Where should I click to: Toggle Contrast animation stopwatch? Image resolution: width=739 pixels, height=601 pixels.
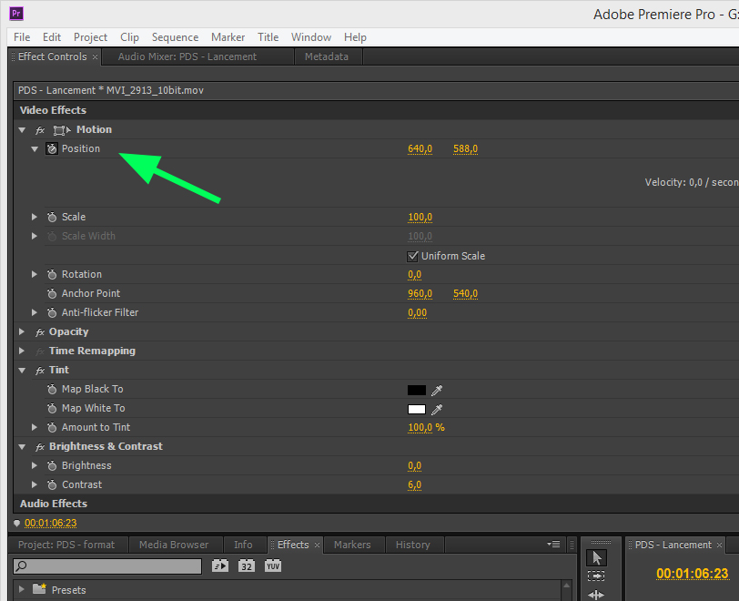(52, 485)
